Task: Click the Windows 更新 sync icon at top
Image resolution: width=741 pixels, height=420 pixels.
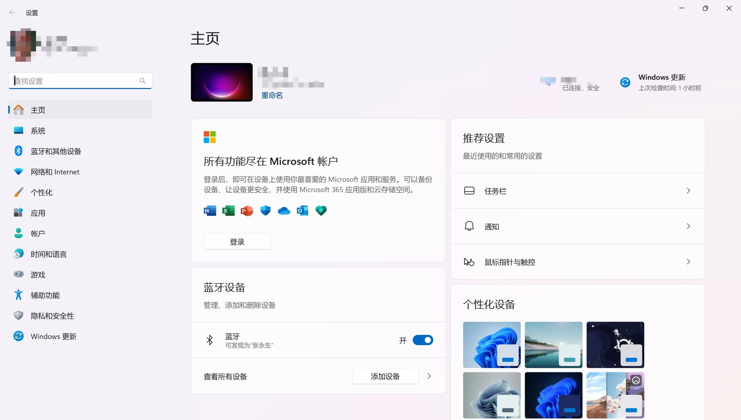Action: pos(625,82)
